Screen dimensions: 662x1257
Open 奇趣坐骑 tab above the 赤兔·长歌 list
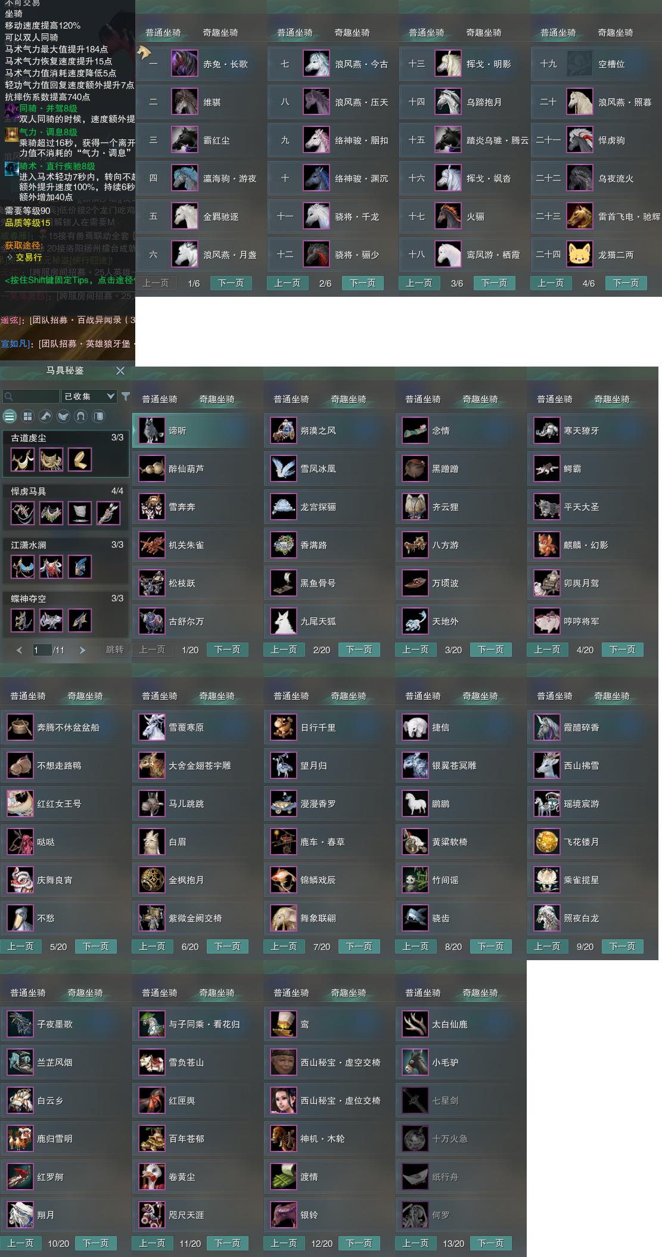coord(220,33)
